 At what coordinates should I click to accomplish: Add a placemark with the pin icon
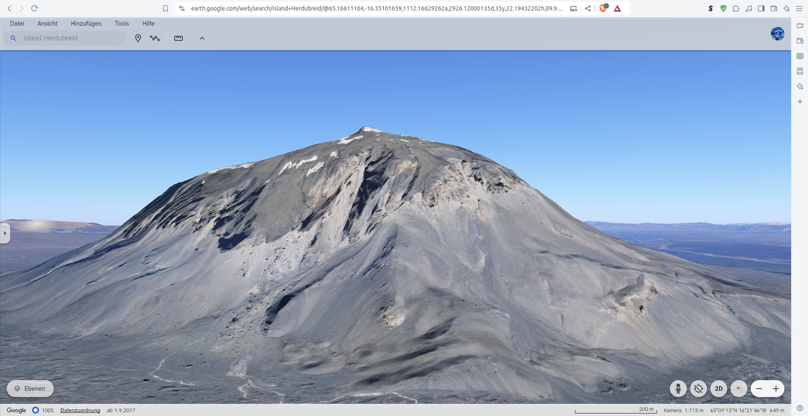pos(138,39)
